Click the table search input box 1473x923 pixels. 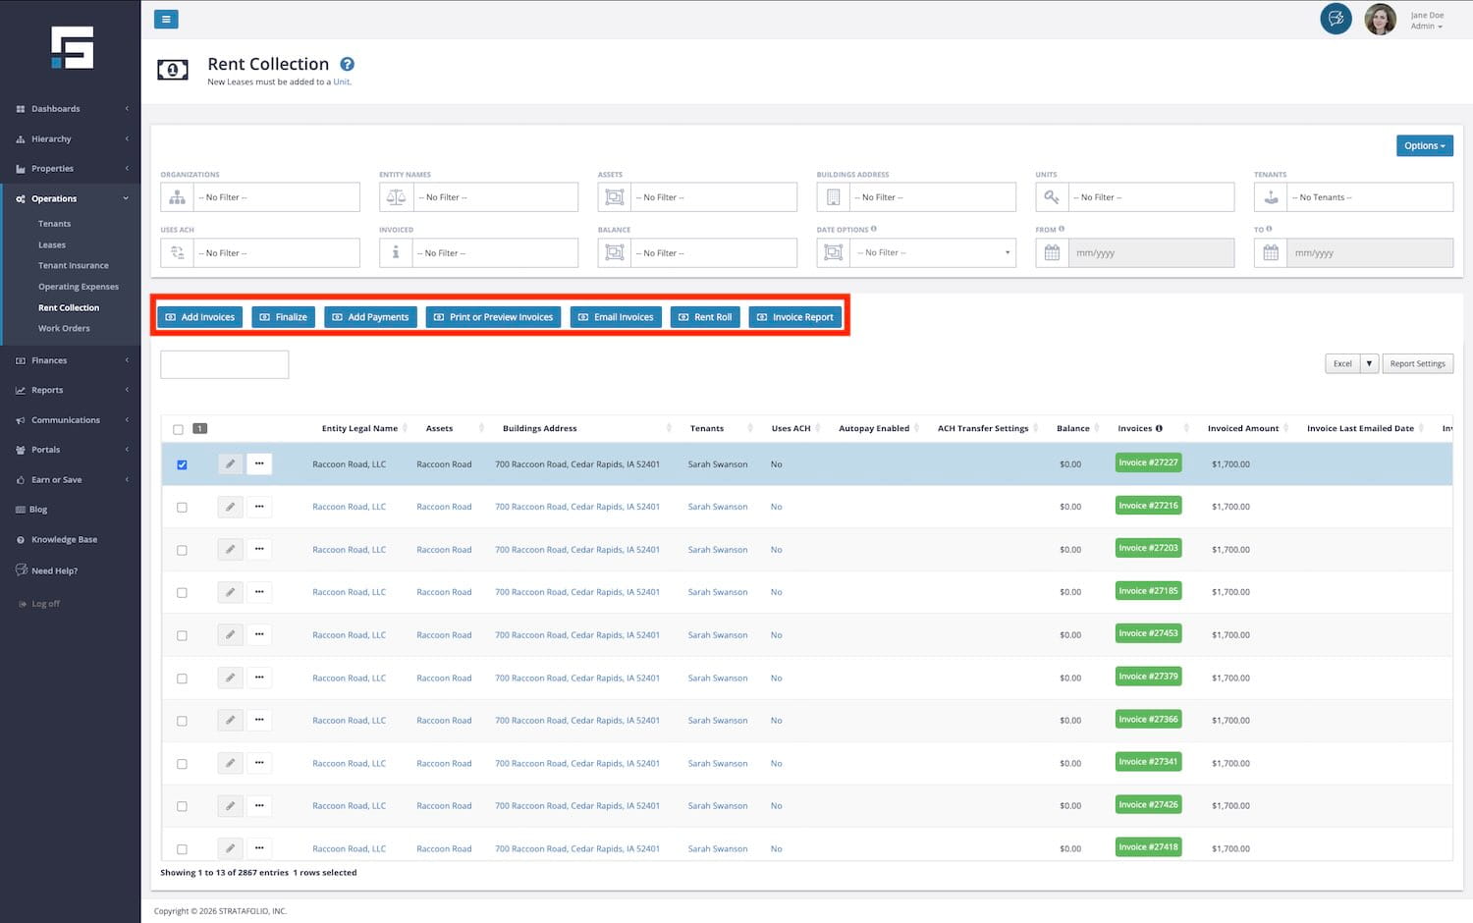pos(224,364)
